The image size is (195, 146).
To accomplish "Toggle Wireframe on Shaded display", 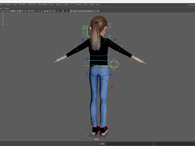I will (x=17, y=11).
